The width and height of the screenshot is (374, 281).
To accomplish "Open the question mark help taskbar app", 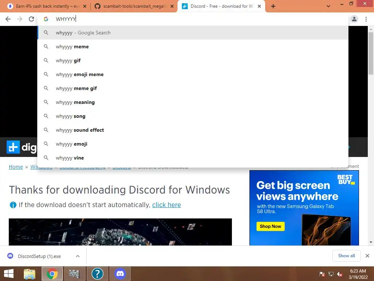I will coord(97,274).
